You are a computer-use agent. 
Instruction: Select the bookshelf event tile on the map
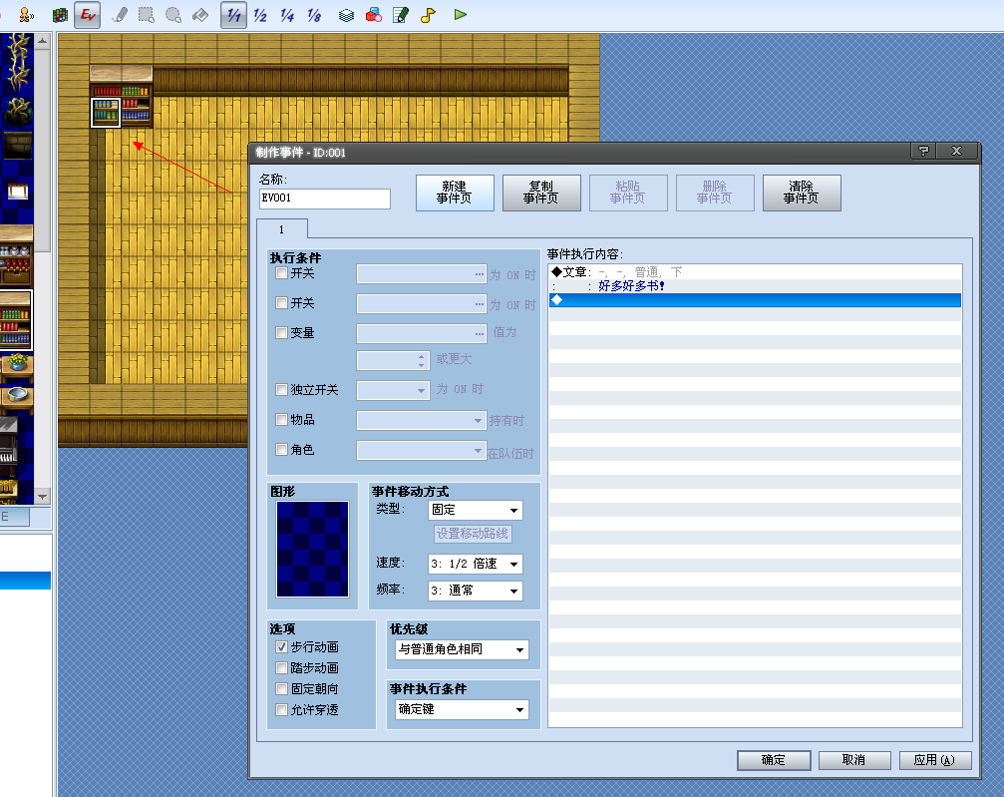pos(106,112)
